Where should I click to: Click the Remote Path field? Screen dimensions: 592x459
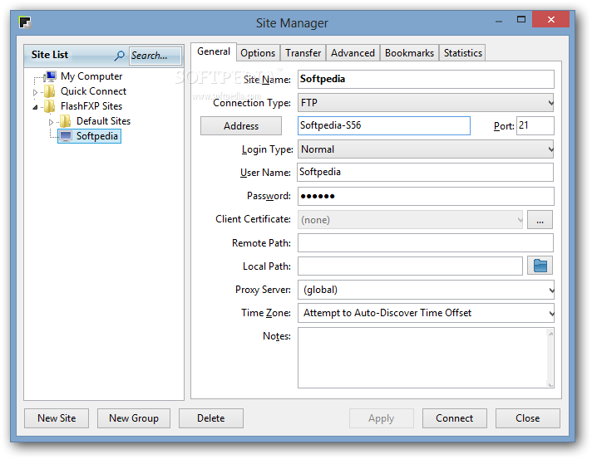pos(426,243)
